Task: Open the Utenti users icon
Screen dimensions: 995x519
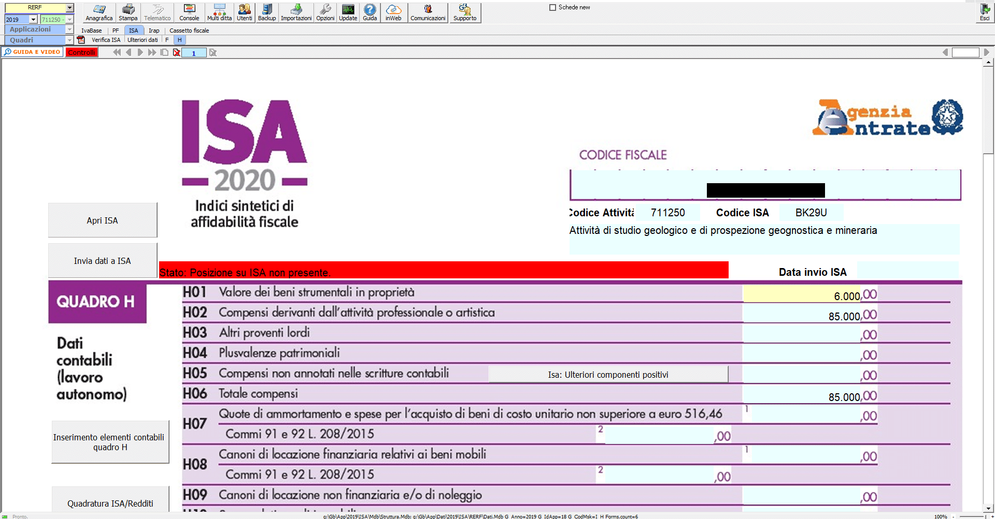Action: 245,12
